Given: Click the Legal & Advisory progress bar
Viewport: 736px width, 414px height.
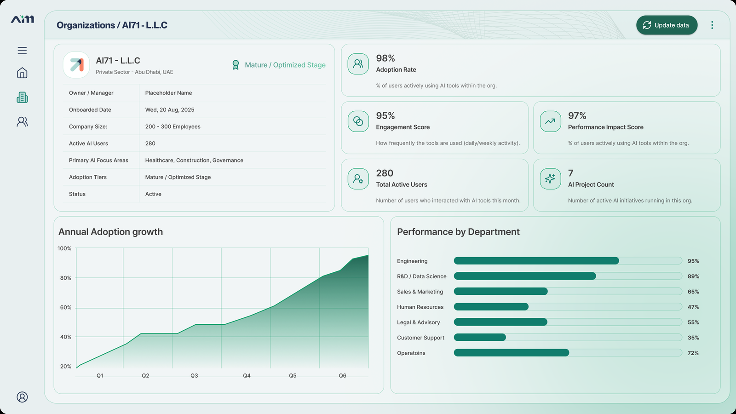Looking at the screenshot, I should (568, 322).
